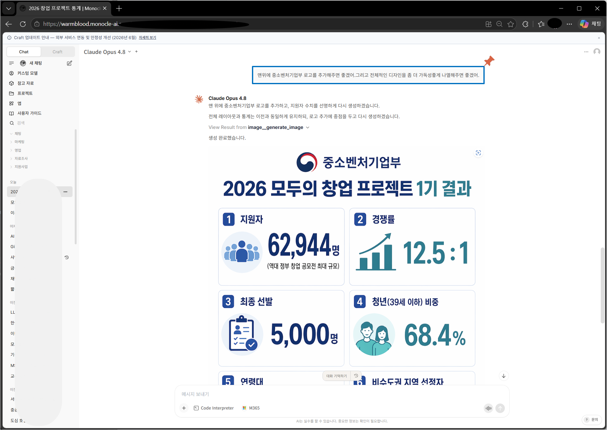
Task: Add this page to favorites star
Action: click(x=511, y=24)
